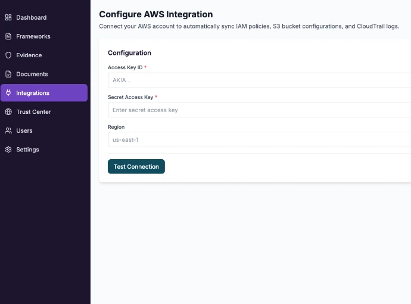Viewport: 411px width, 304px height.
Task: Click the Users people icon
Action: [8, 131]
